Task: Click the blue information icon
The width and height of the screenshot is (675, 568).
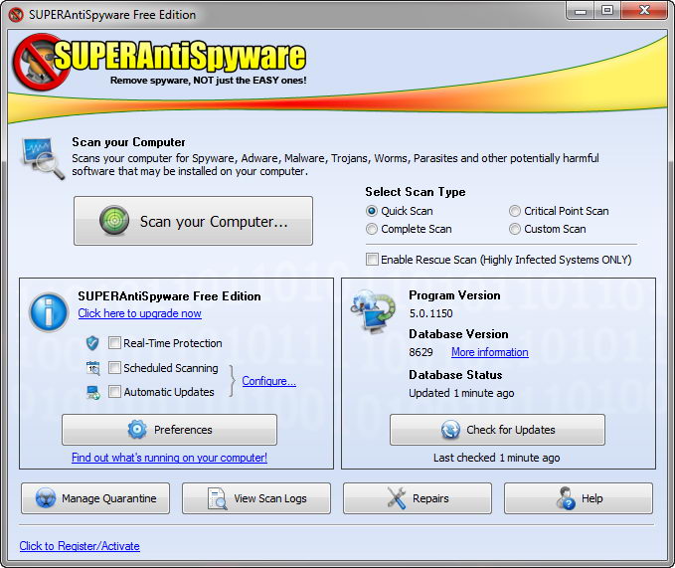Action: (x=48, y=312)
